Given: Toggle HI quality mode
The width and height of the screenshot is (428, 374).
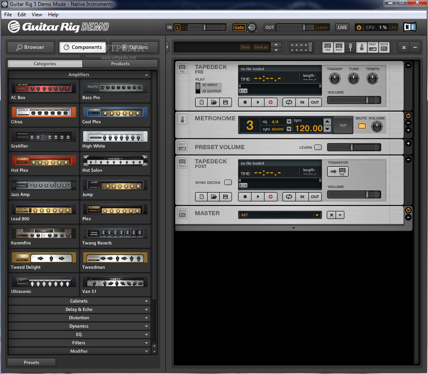Looking at the screenshot, I should point(394,27).
